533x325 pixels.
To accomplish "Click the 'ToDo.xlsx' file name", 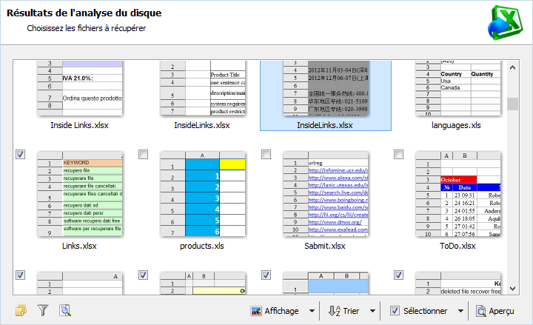I will 457,246.
